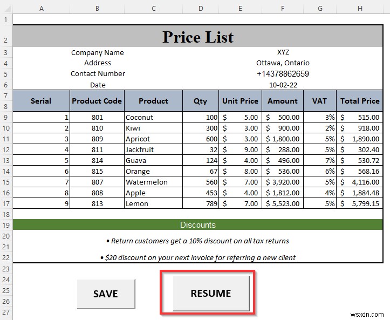Click the quantity 600 cell
Screen dimensions: 390x320
(201, 139)
